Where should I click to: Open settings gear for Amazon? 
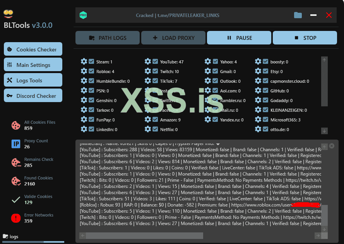click(148, 119)
